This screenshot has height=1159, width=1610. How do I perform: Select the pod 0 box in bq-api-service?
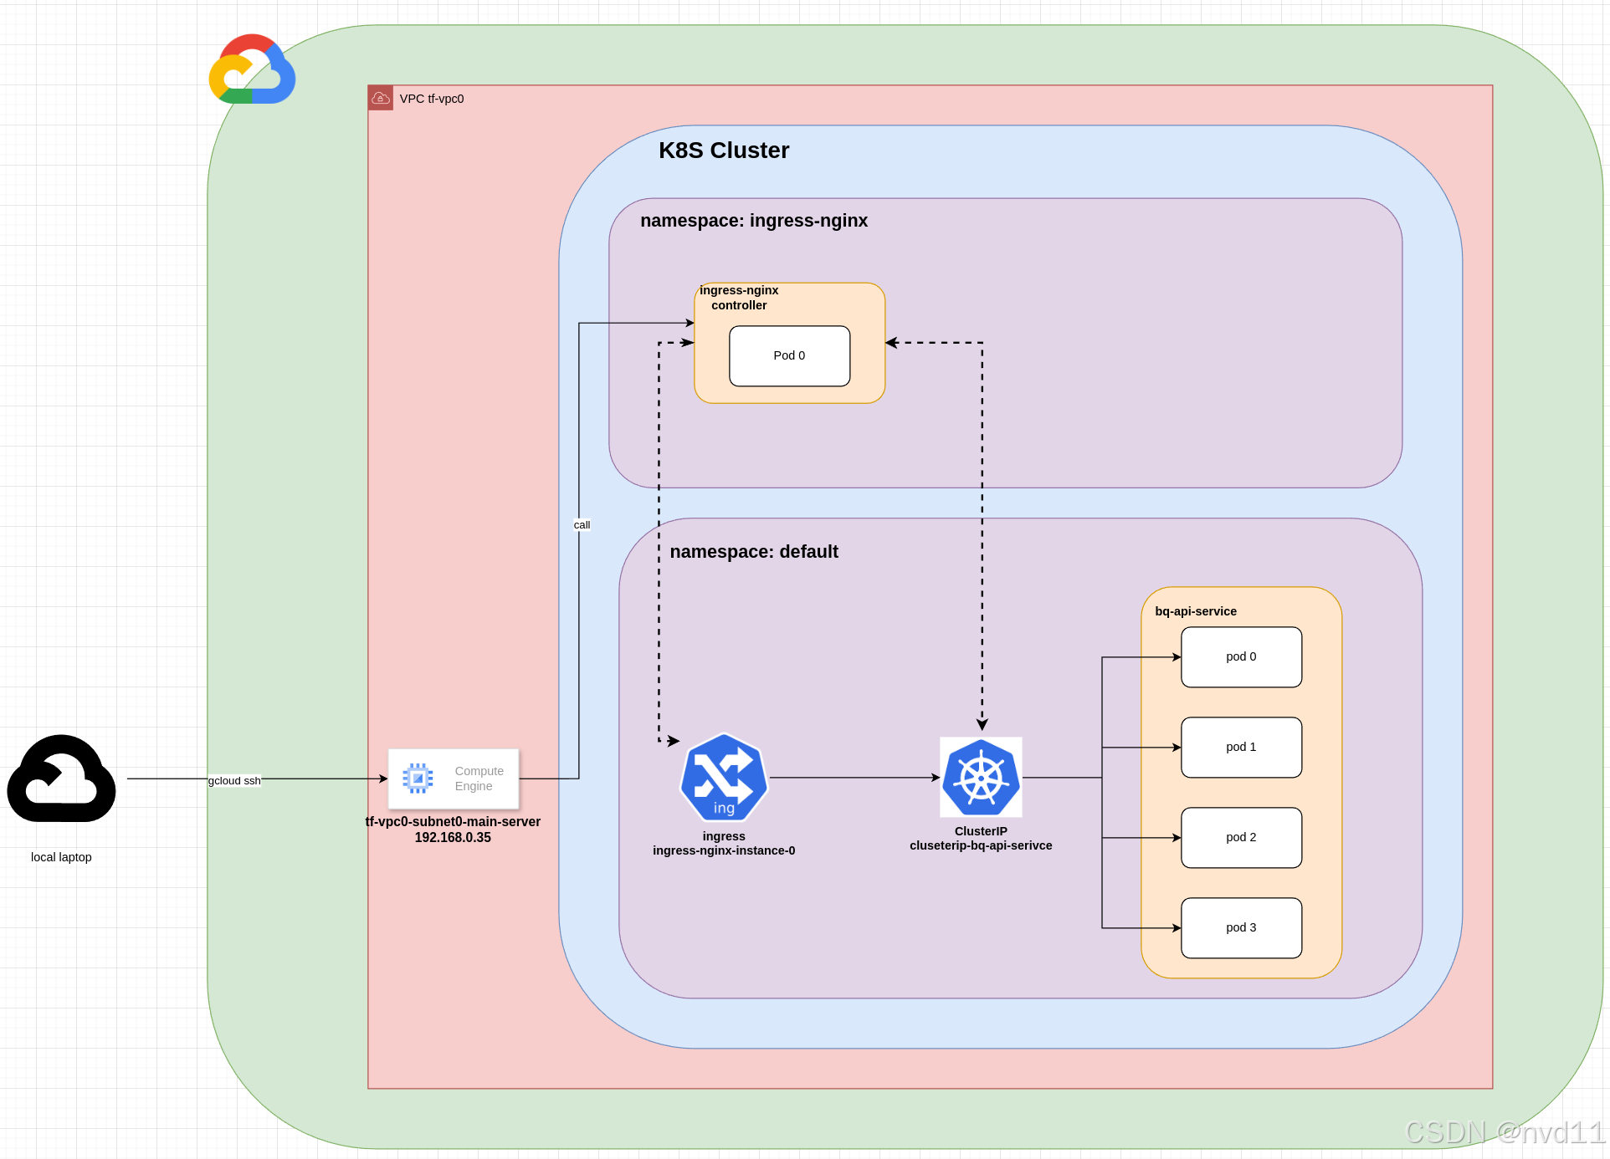[1242, 657]
